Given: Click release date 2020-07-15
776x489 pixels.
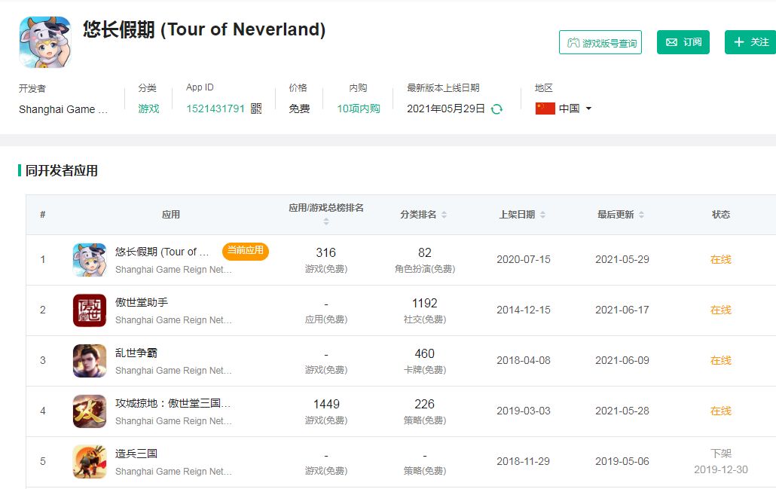Looking at the screenshot, I should (524, 259).
